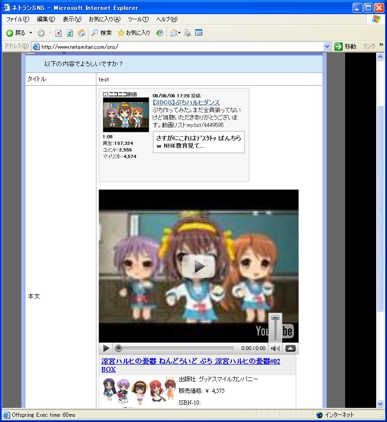Click the vertical scrollbar thumb
This screenshot has height=422, width=387.
point(380,208)
